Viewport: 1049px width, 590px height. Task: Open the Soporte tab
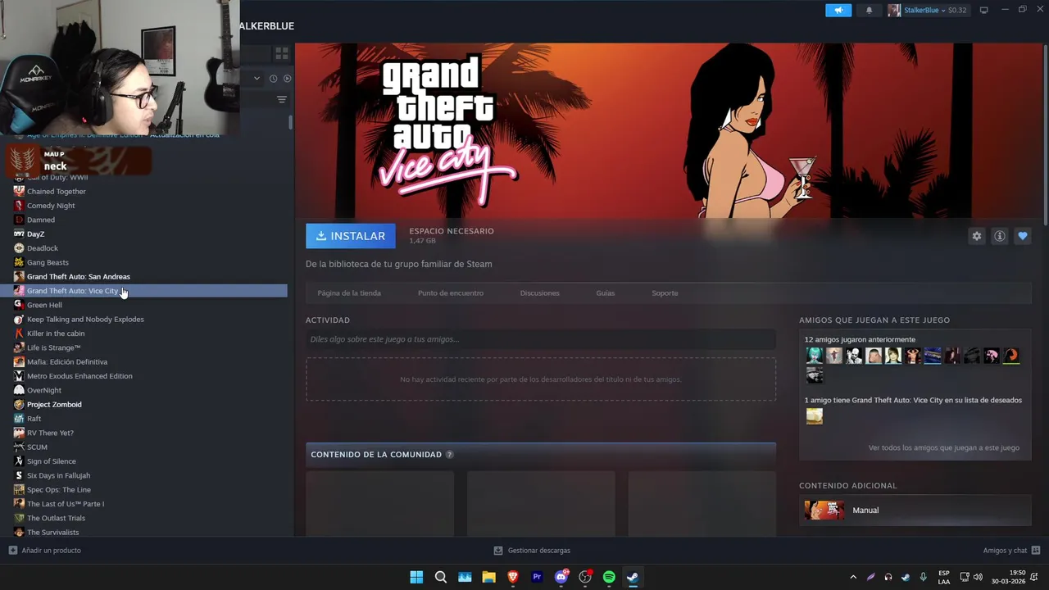(x=665, y=293)
